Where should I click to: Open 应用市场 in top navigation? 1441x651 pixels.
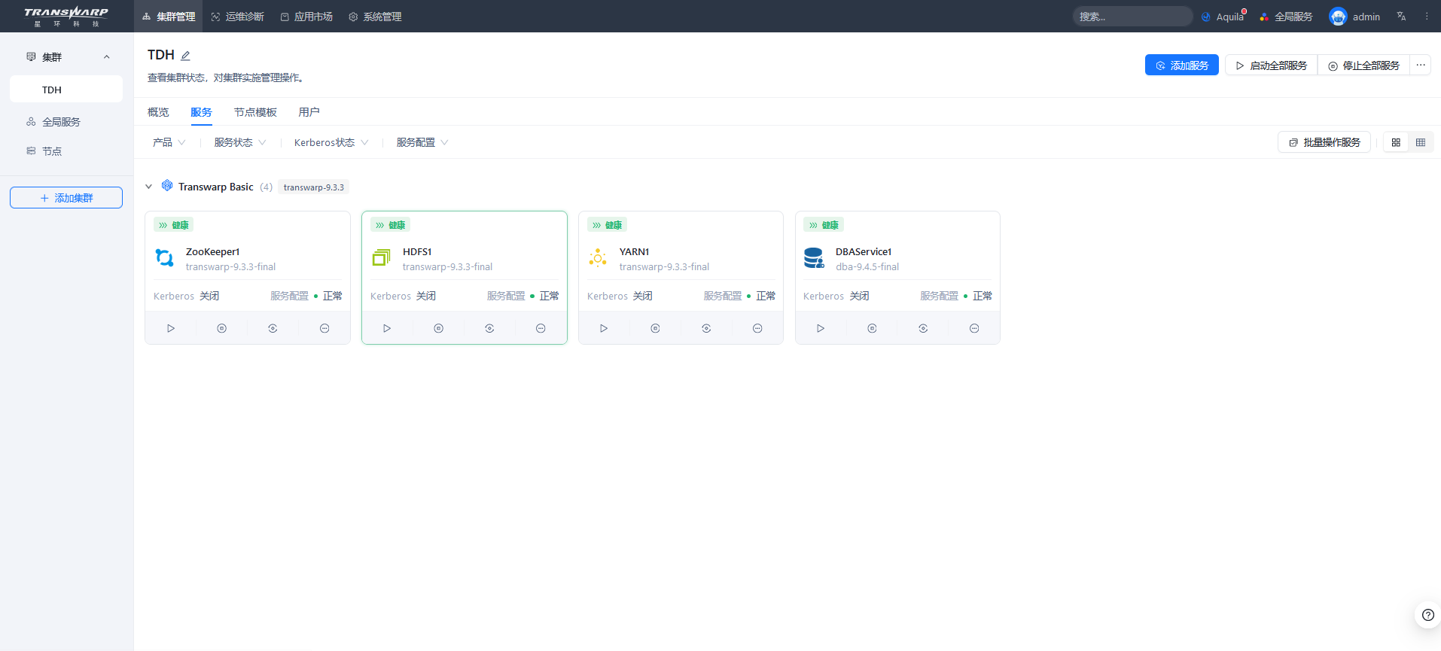pos(306,17)
